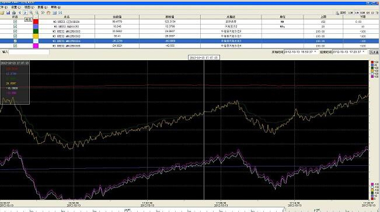The width and height of the screenshot is (380, 212).
Task: Click the open folder toolbar icon
Action: (2, 13)
